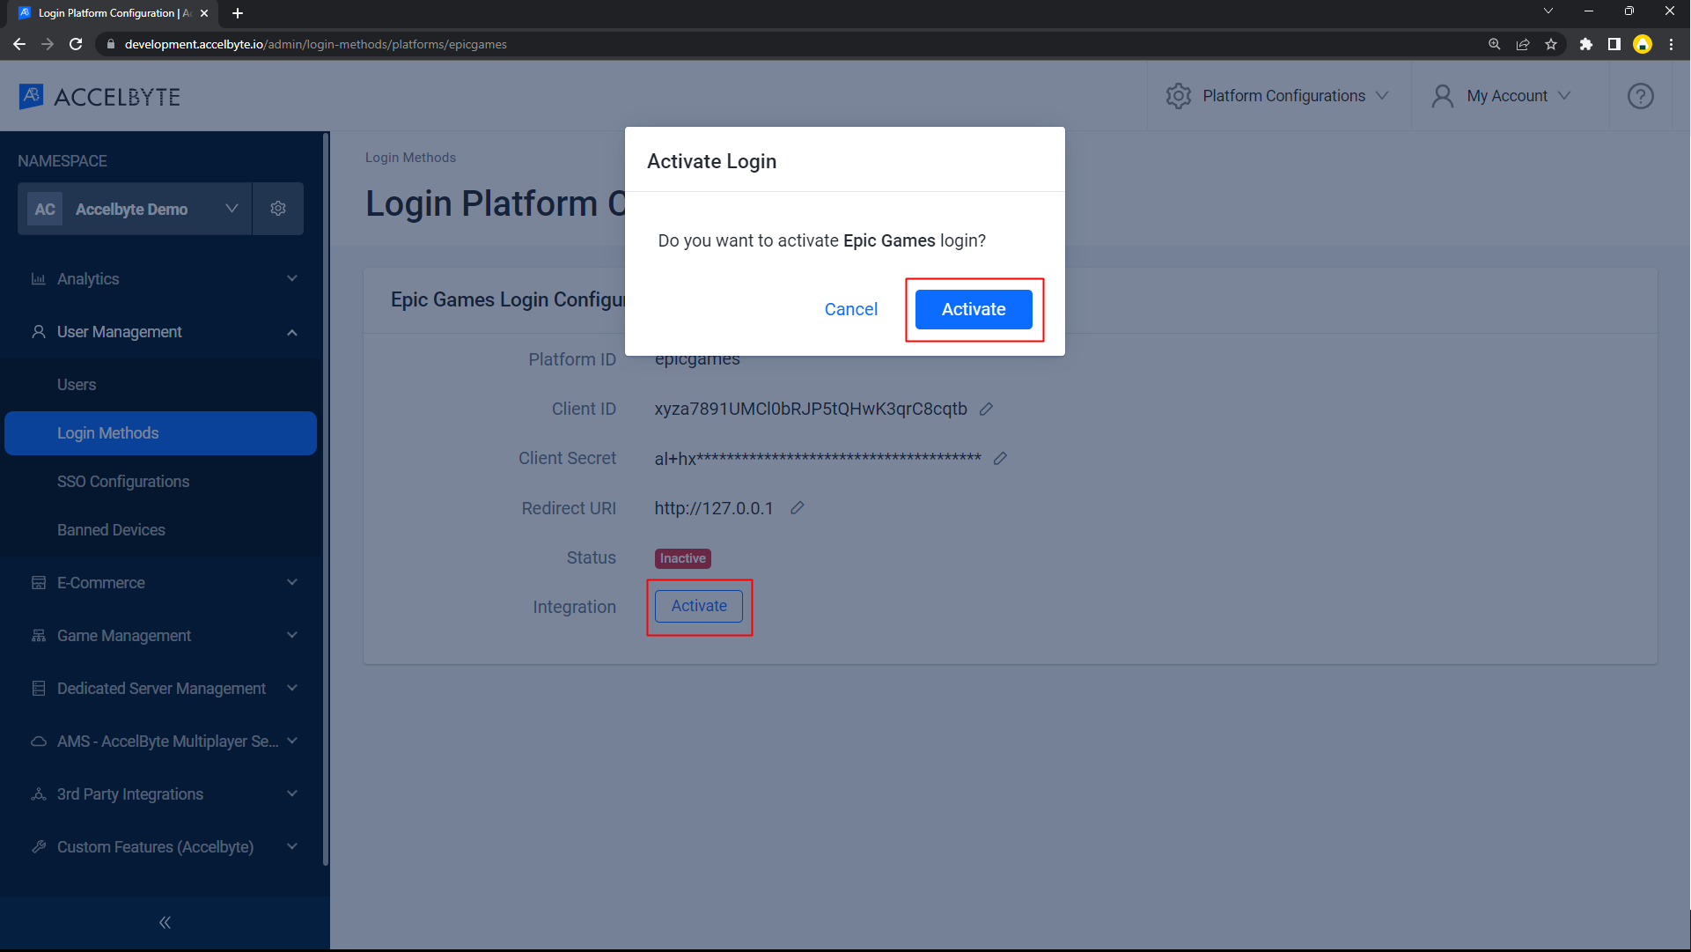The height and width of the screenshot is (952, 1691).
Task: Edit the Client Secret pencil icon
Action: coord(1000,458)
